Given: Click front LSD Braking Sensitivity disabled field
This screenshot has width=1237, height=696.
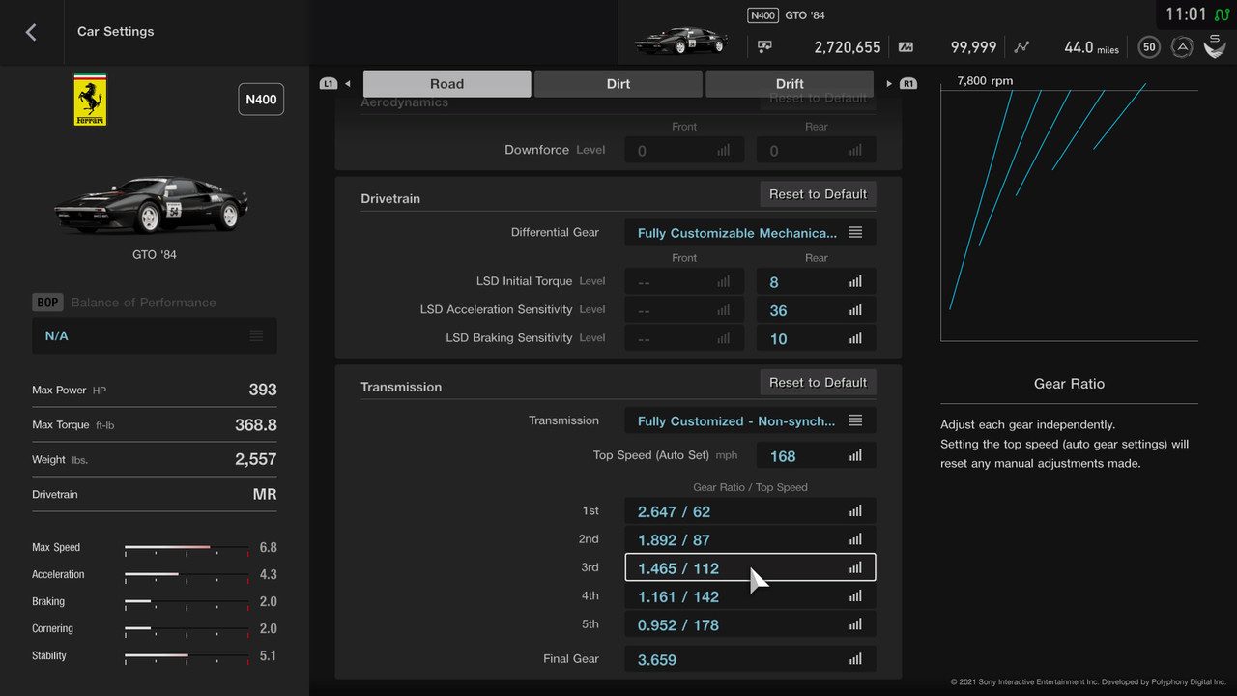Looking at the screenshot, I should (x=684, y=338).
